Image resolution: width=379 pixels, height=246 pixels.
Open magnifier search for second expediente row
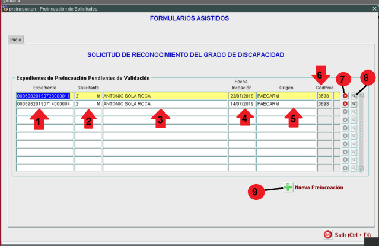coord(353,103)
